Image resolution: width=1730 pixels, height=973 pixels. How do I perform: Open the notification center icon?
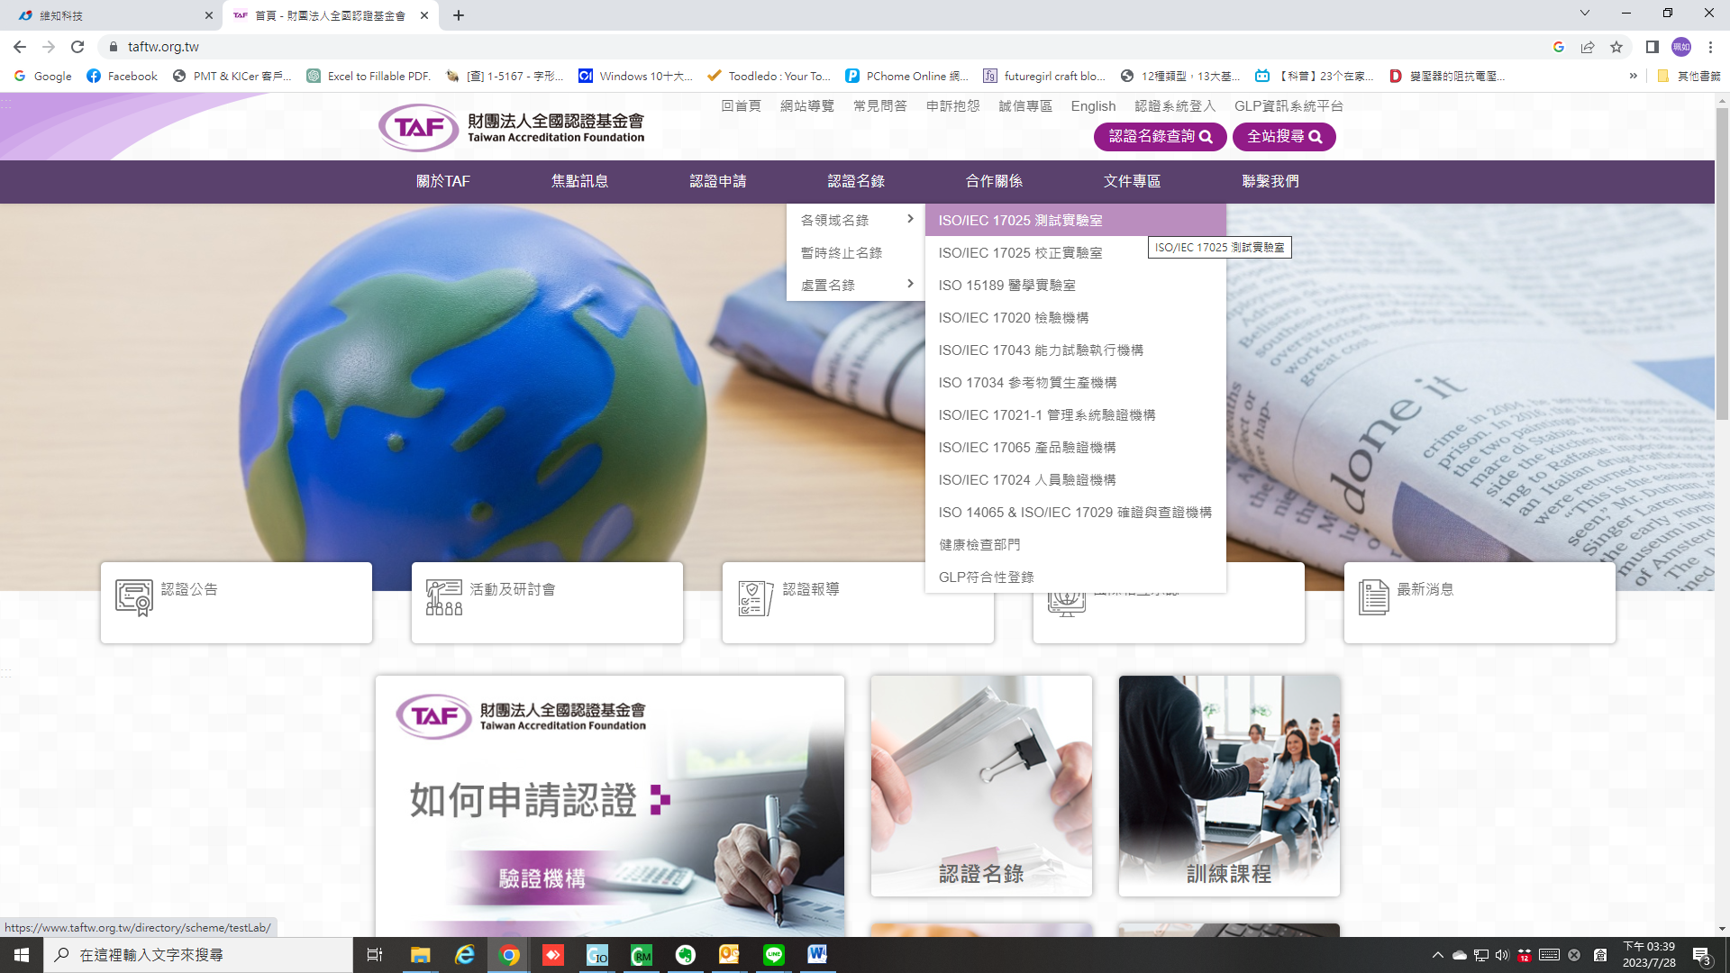pos(1701,955)
